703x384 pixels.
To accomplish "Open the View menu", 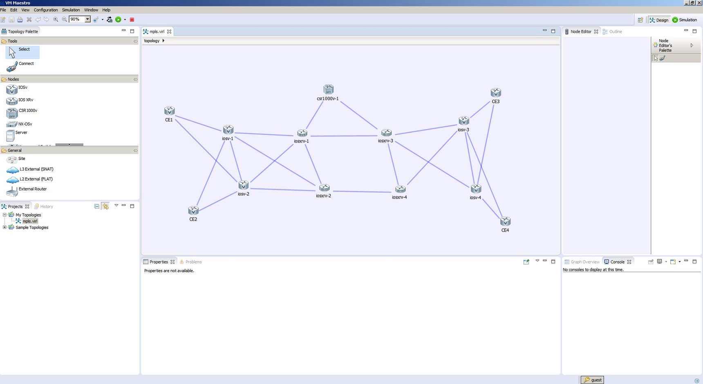I will (x=25, y=10).
